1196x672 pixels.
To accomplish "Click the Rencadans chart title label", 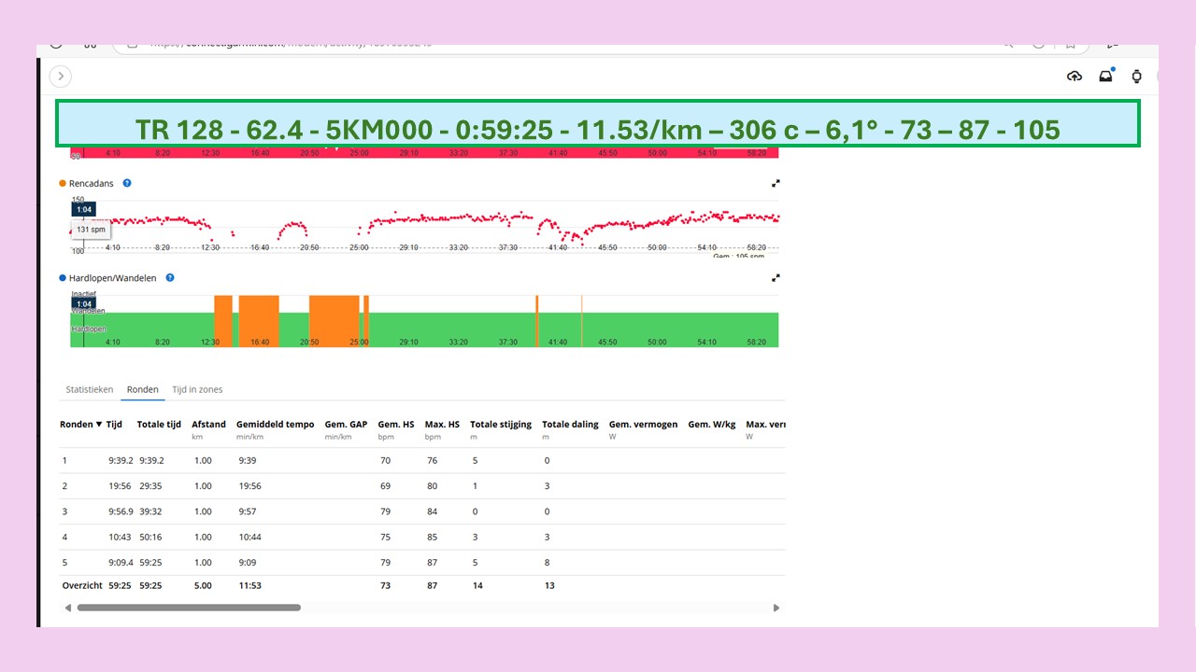I will pyautogui.click(x=92, y=183).
